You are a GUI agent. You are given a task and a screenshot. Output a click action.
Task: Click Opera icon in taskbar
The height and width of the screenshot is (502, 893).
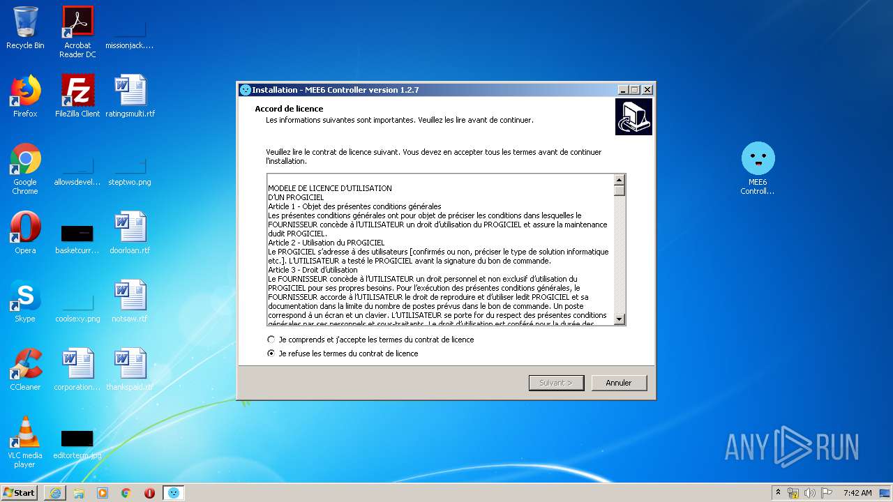[x=149, y=493]
